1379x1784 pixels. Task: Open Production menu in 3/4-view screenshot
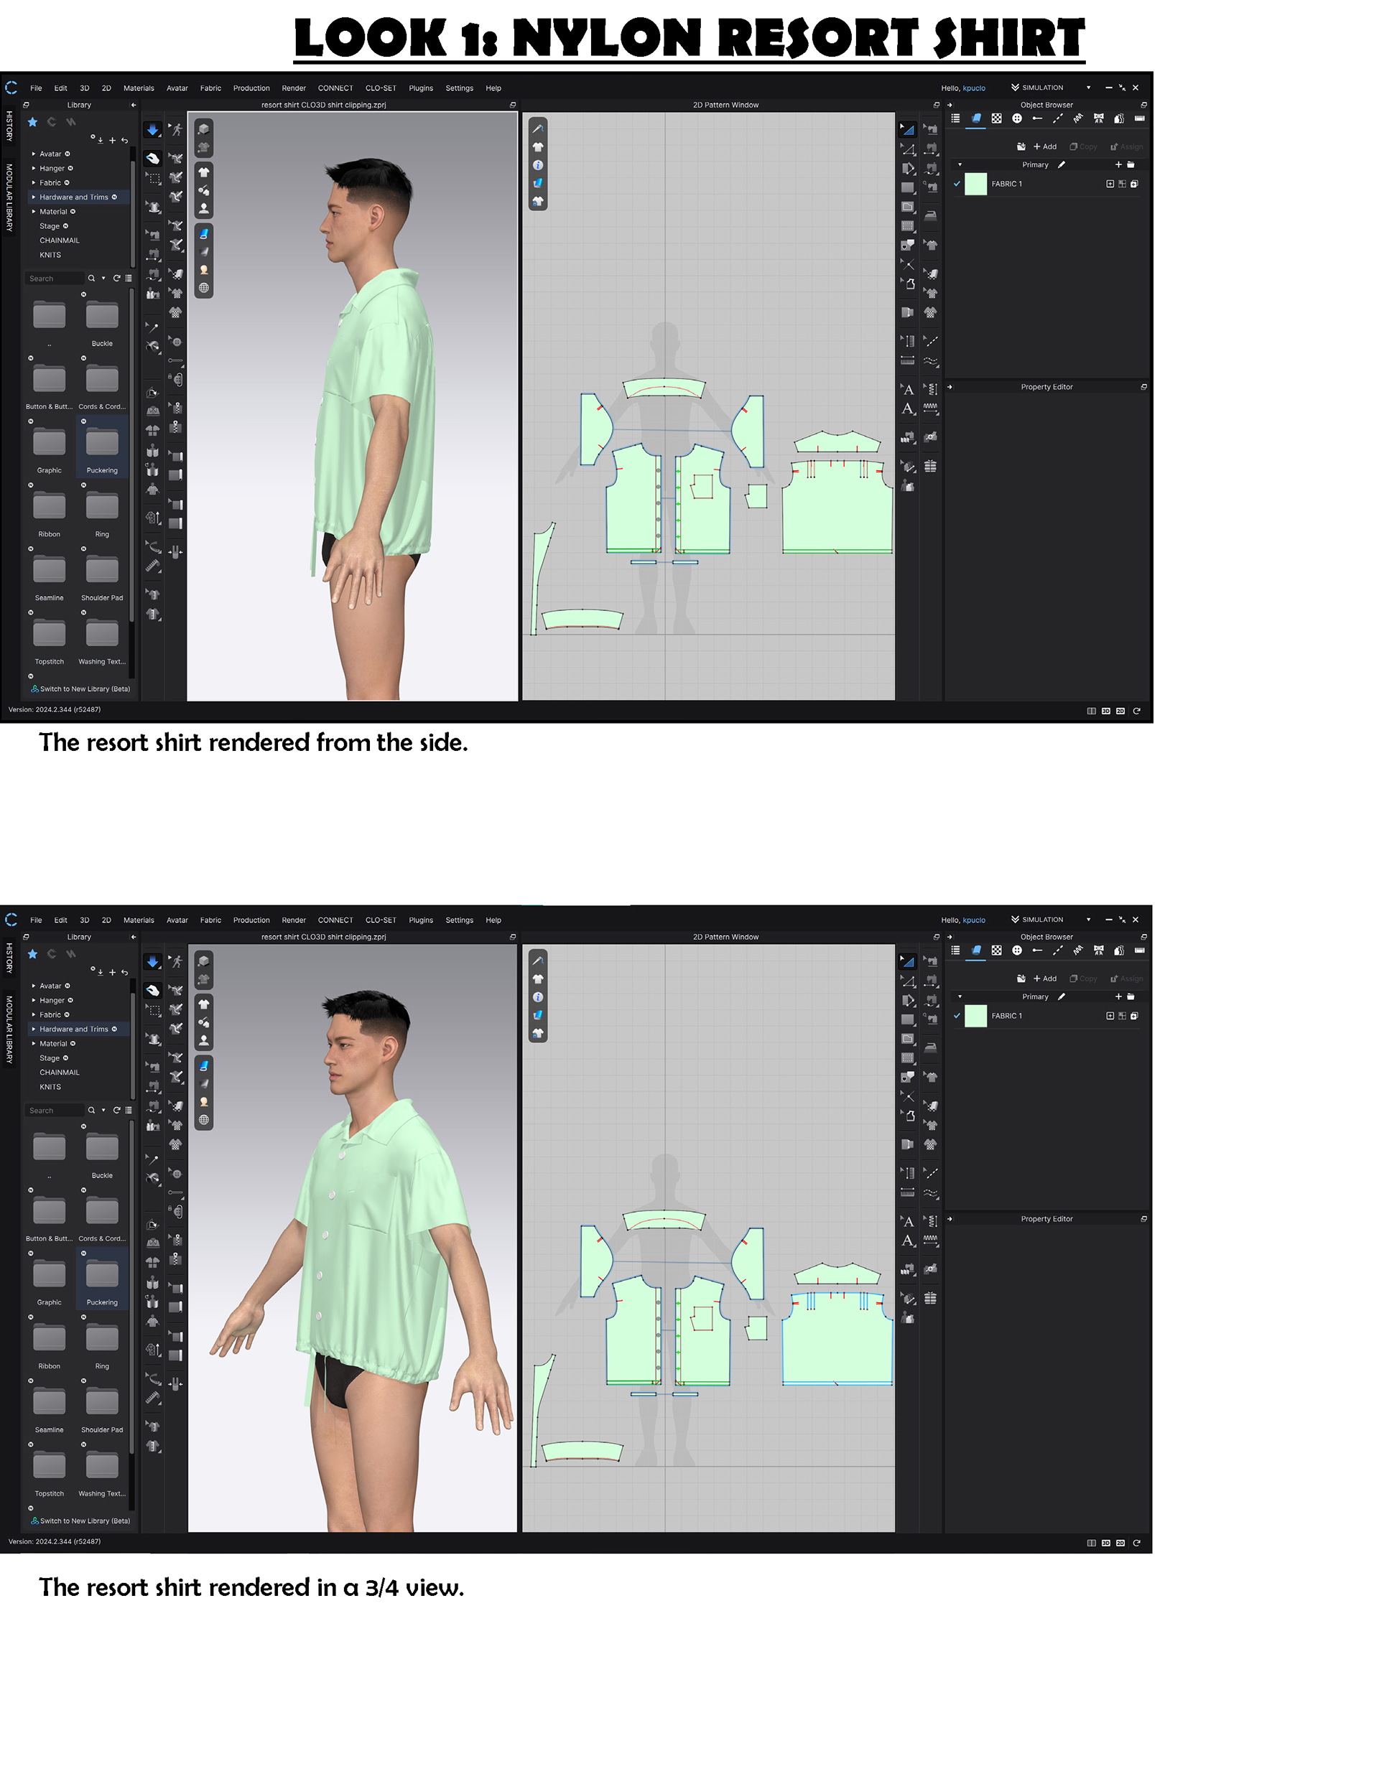(251, 920)
